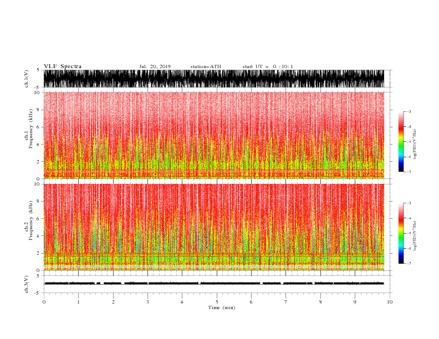Select the ch.2 Frequency (kHz) axis label
The height and width of the screenshot is (339, 439).
point(29,220)
